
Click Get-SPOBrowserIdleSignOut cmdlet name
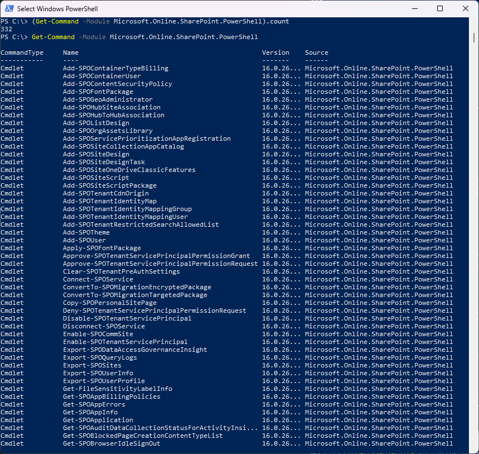tap(112, 443)
